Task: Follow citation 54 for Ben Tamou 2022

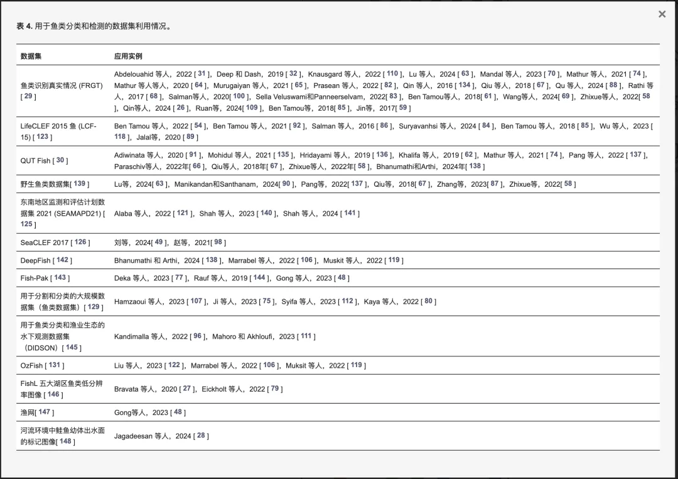Action: (198, 126)
